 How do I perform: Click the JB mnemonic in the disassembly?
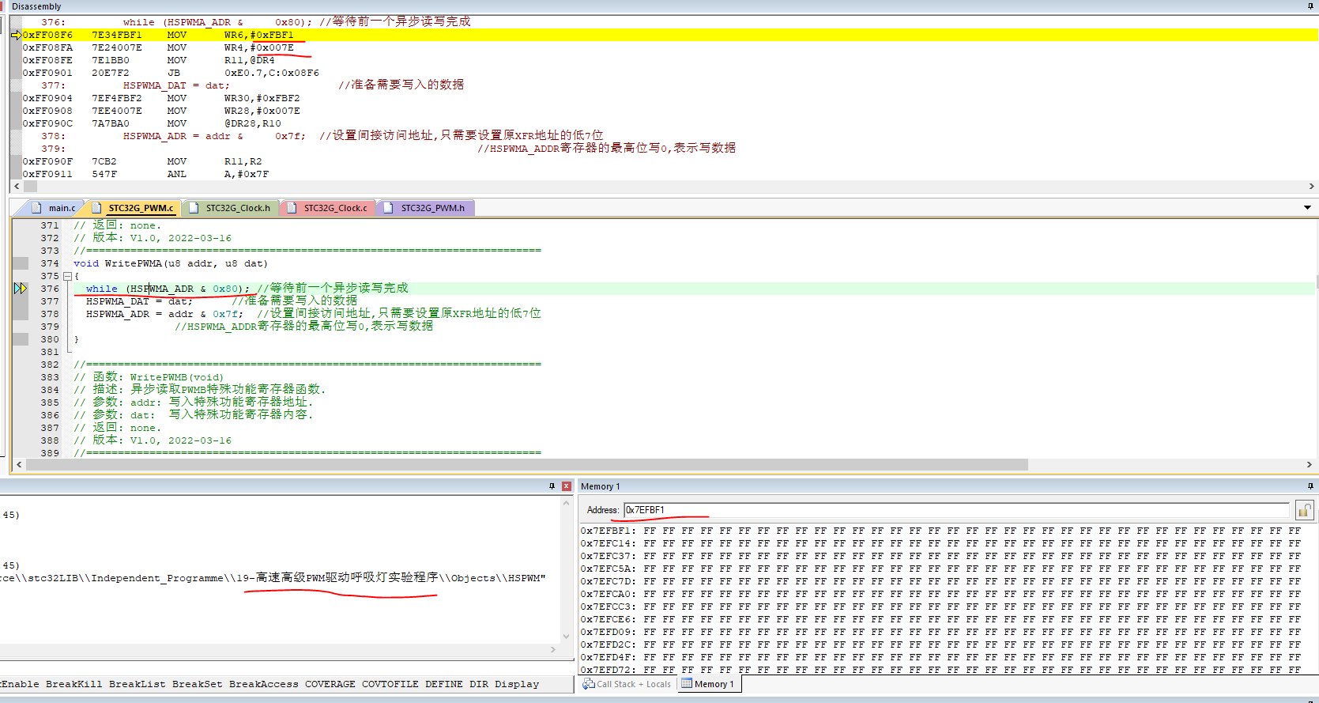174,73
